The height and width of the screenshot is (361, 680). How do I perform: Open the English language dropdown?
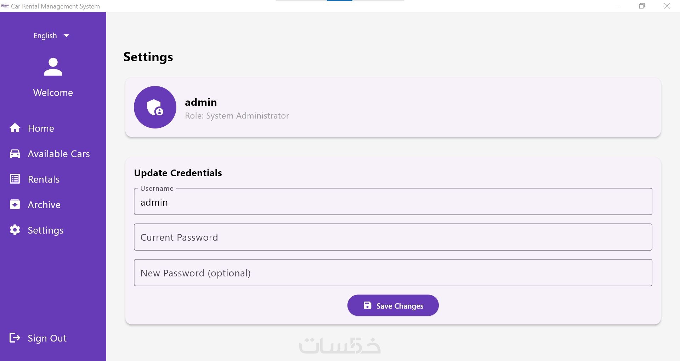(x=45, y=36)
